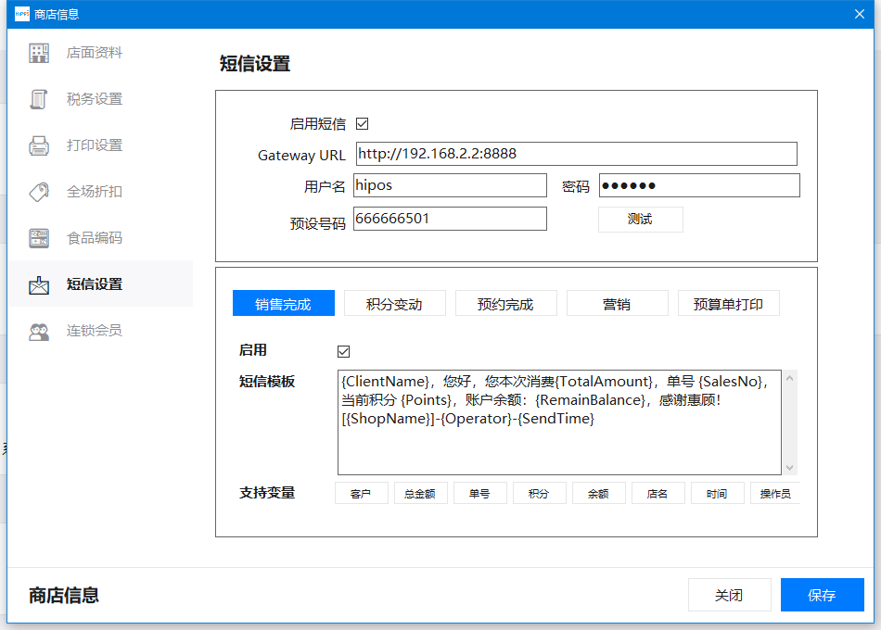Click the 打印设置 printer icon
The height and width of the screenshot is (630, 881).
39,145
